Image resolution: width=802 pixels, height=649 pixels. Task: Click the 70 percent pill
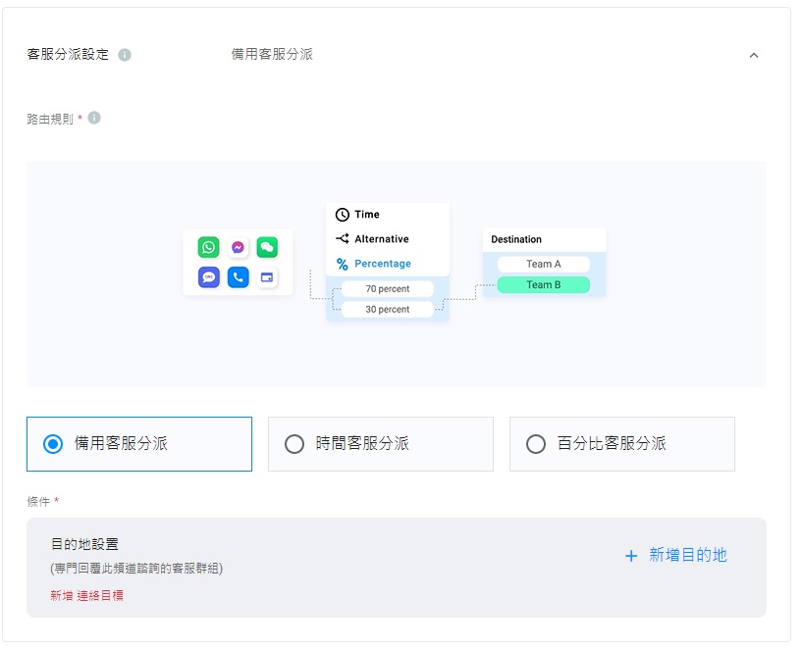point(387,288)
